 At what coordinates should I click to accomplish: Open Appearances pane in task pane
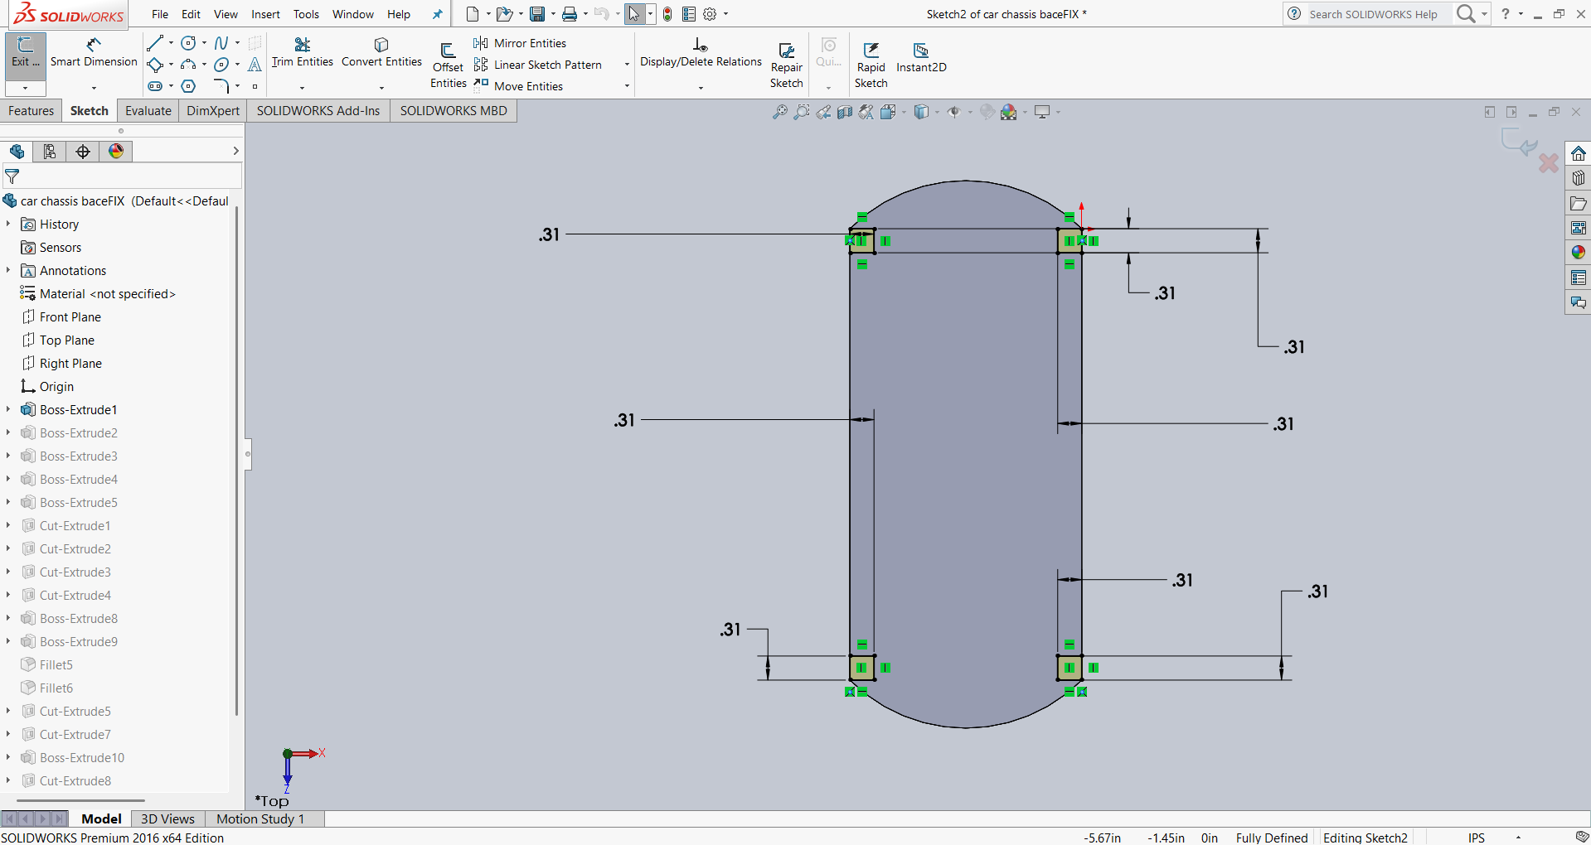[1579, 253]
